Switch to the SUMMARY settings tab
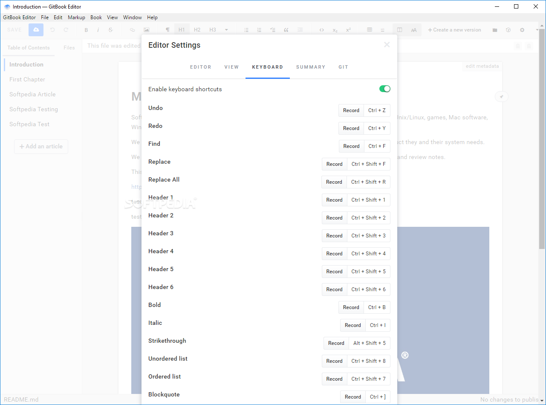The width and height of the screenshot is (546, 405). pos(311,67)
